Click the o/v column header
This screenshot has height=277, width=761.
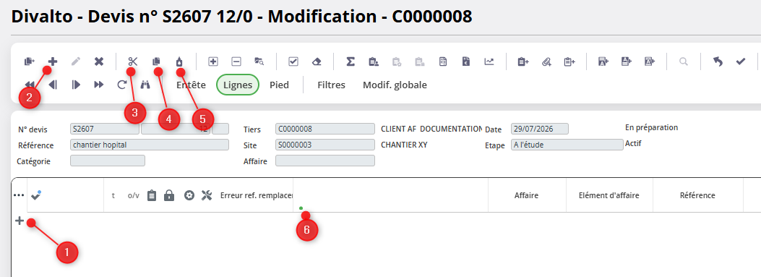coord(134,195)
